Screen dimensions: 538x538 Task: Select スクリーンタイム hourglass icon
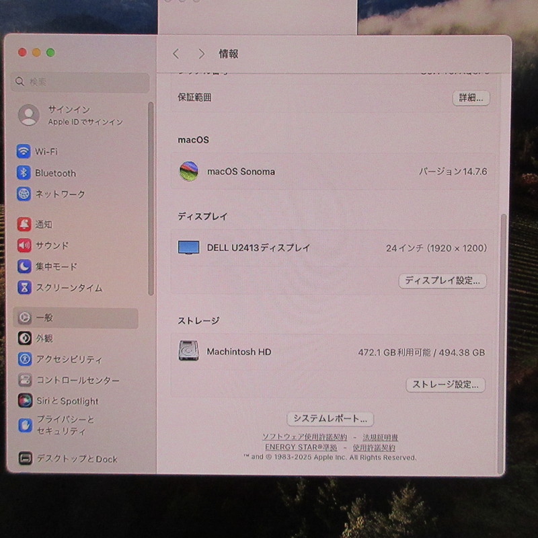click(24, 288)
